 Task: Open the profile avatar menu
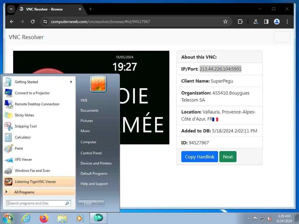coord(277,22)
